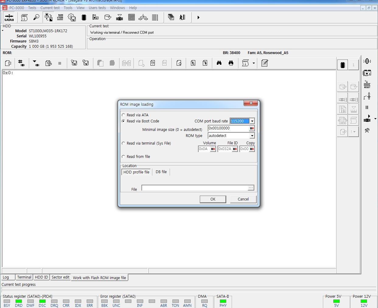Click hex toggle beside Minimal image size
Screen dimensions: 378x308
click(252, 128)
